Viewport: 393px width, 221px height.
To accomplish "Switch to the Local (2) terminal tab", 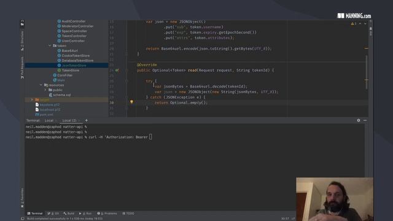I will click(69, 120).
